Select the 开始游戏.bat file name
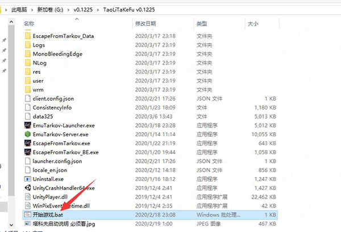 coord(48,214)
